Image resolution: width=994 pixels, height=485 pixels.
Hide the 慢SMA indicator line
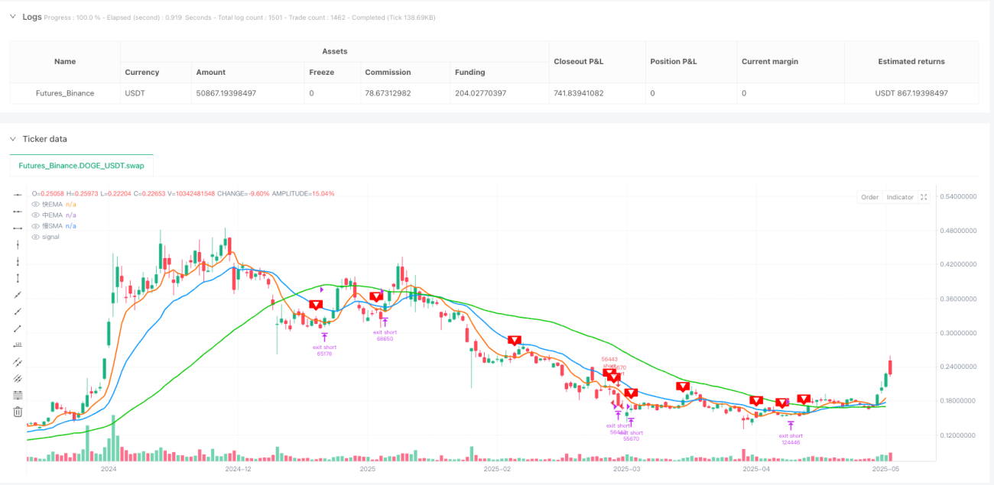point(35,226)
